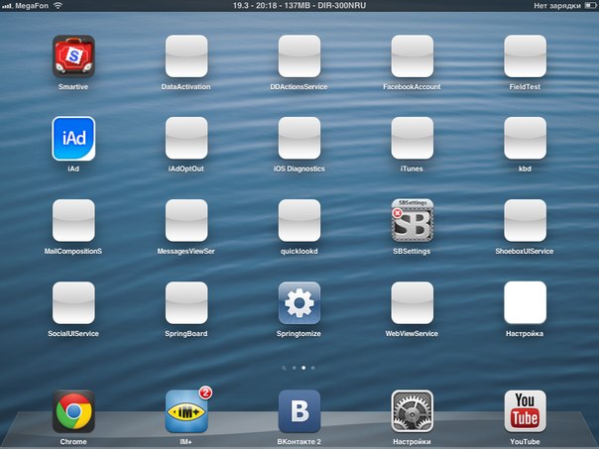Image resolution: width=599 pixels, height=449 pixels.
Task: Tap the iAdOptOut icon
Action: click(186, 138)
